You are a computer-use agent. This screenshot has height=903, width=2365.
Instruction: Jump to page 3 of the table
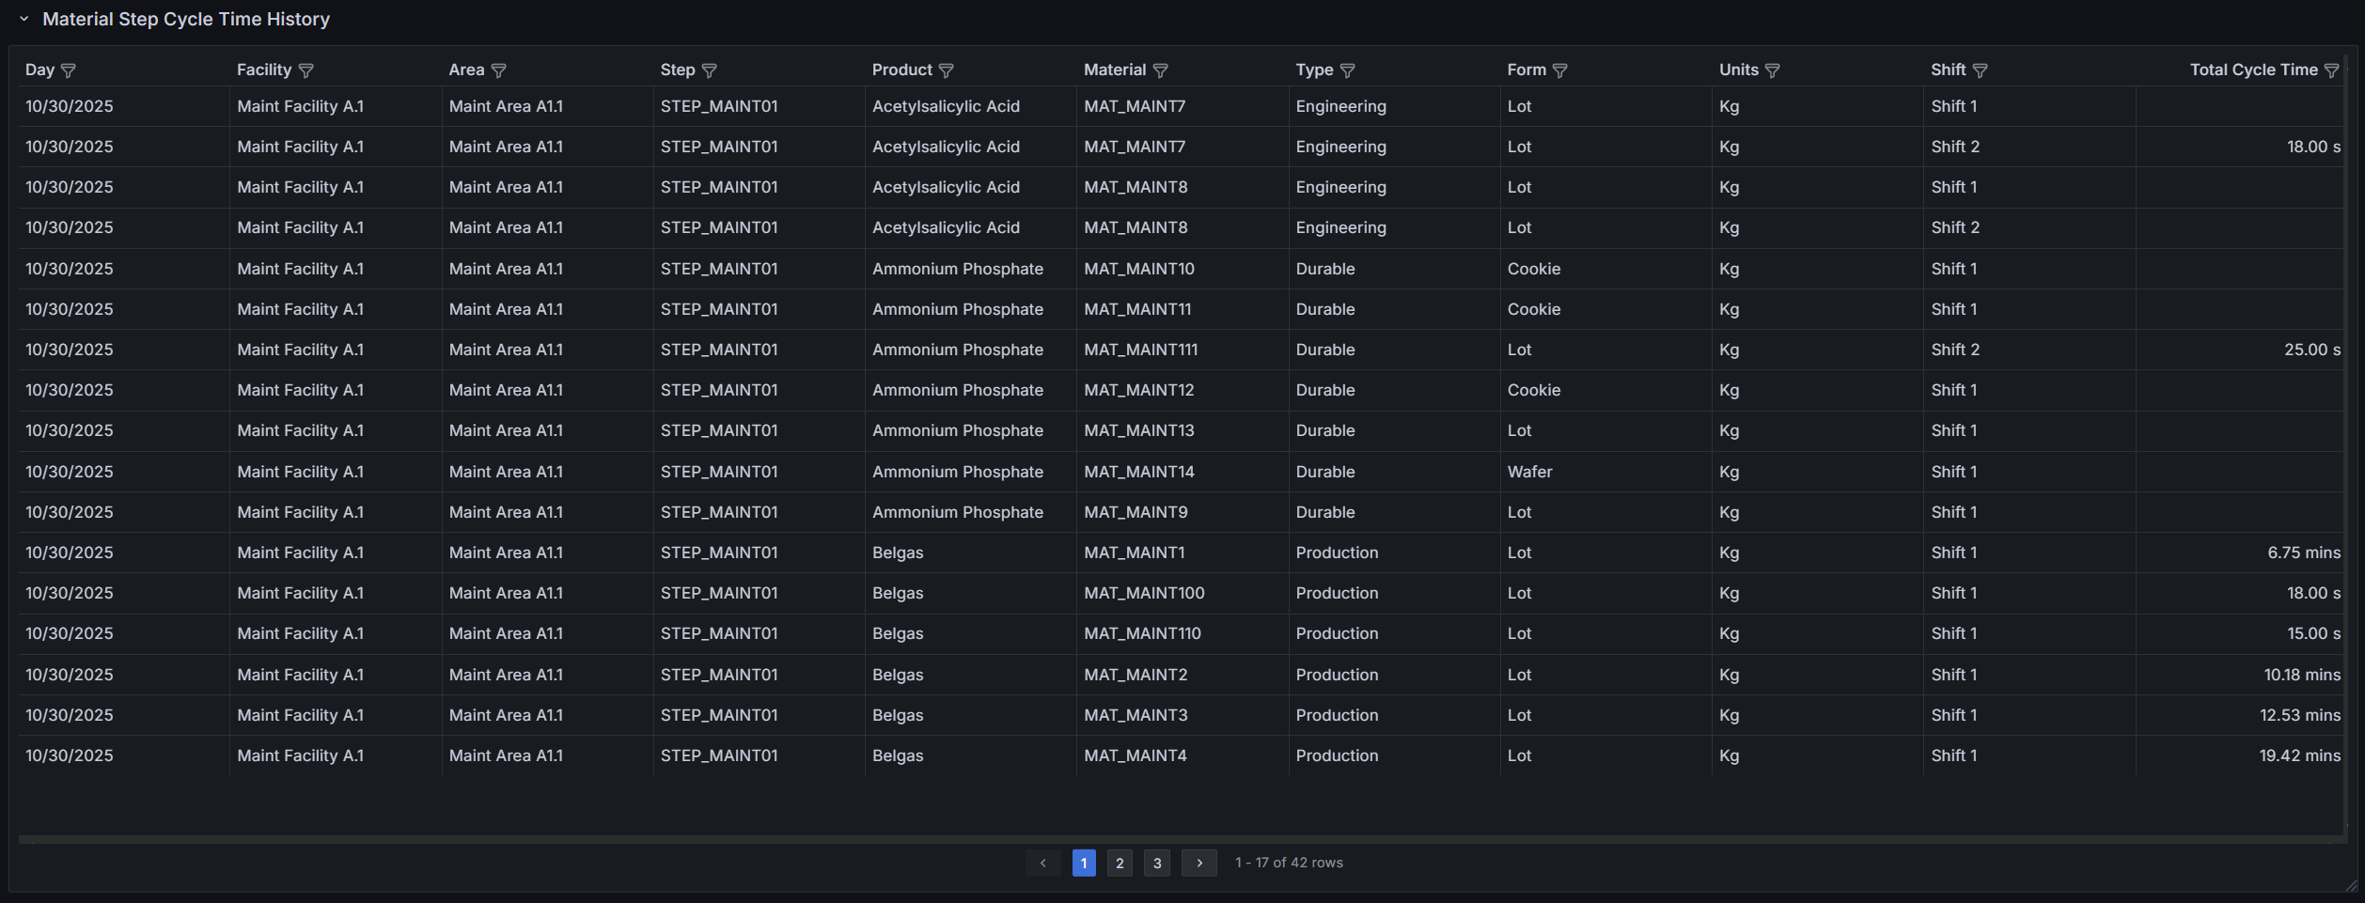(x=1157, y=863)
